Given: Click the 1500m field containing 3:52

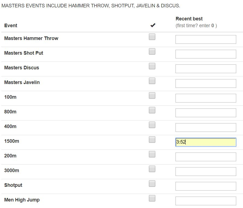Looking at the screenshot, I should pos(206,142).
